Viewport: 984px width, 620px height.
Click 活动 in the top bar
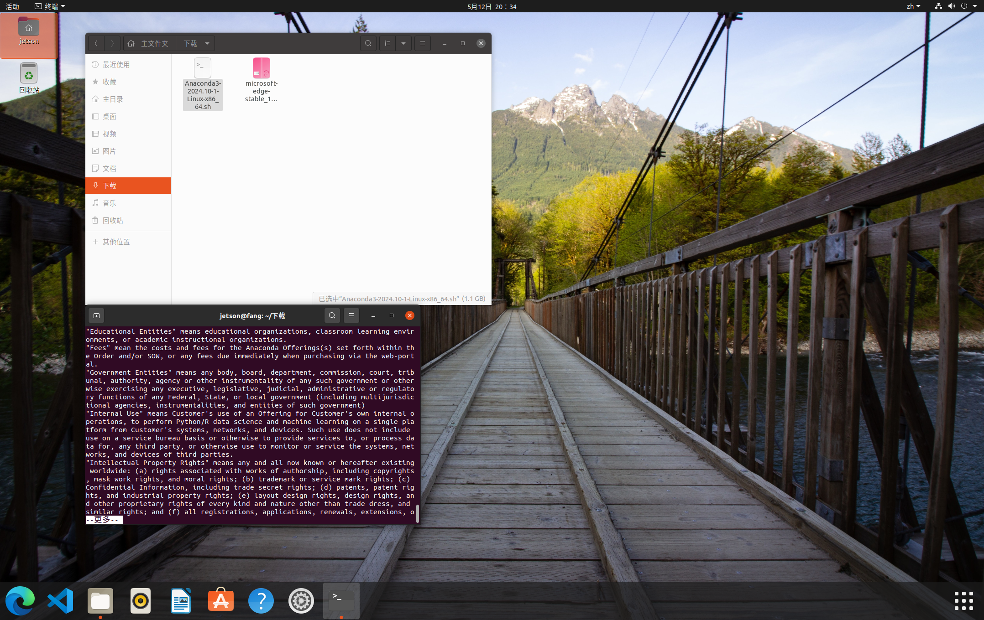click(x=12, y=6)
